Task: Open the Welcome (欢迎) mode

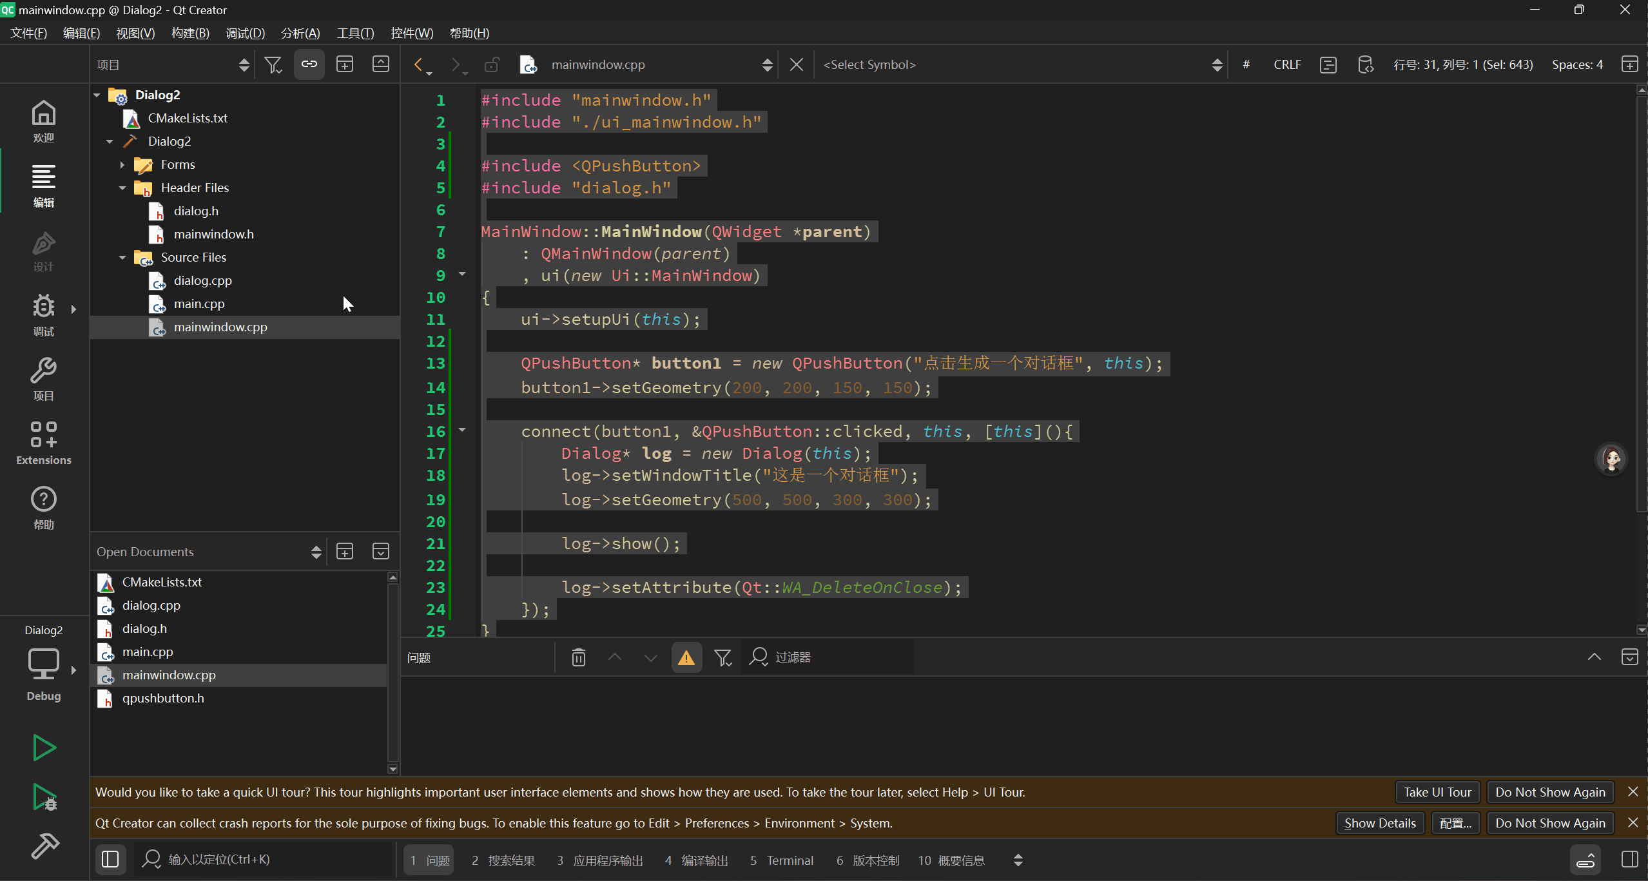Action: (44, 121)
